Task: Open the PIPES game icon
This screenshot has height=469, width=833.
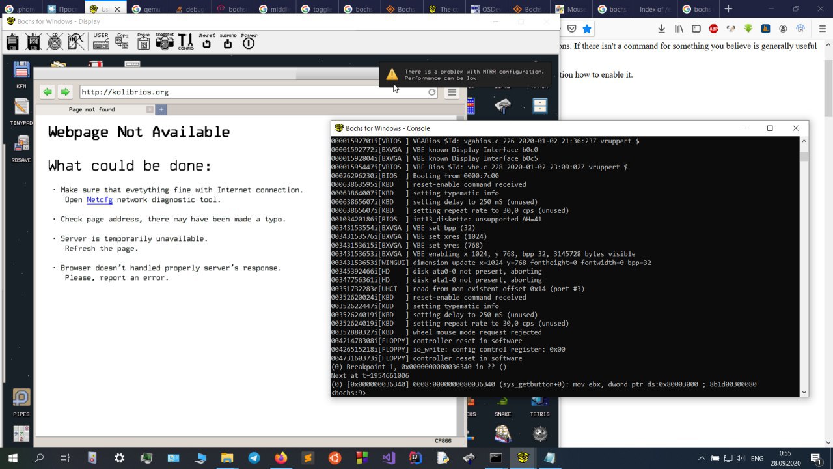Action: pos(21,402)
